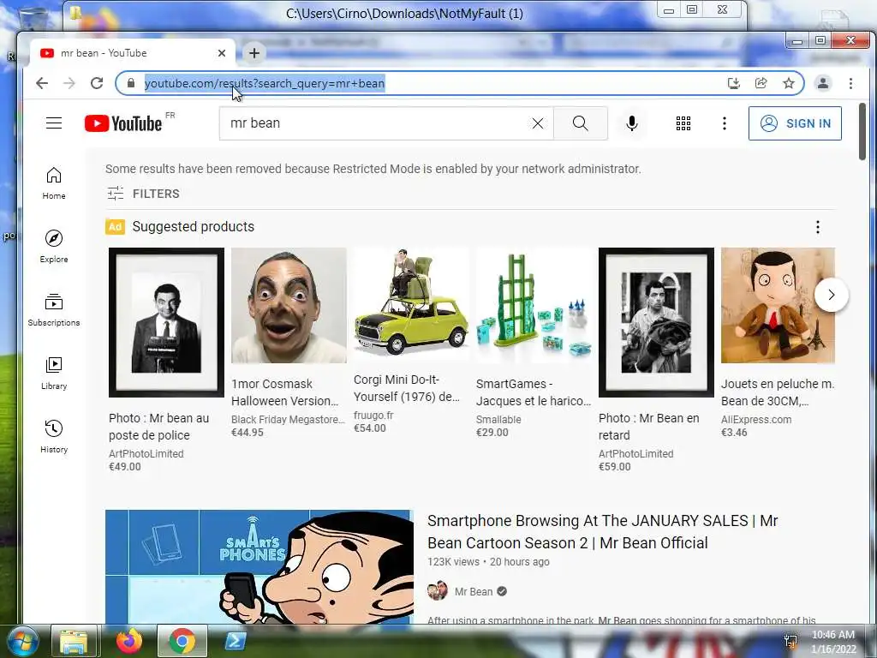
Task: Show next suggested products with arrow
Action: pyautogui.click(x=831, y=295)
